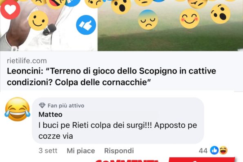Viewport: 243px width, 162px height.
Task: Click the blushing smiling emoji
Action: (x=189, y=19)
